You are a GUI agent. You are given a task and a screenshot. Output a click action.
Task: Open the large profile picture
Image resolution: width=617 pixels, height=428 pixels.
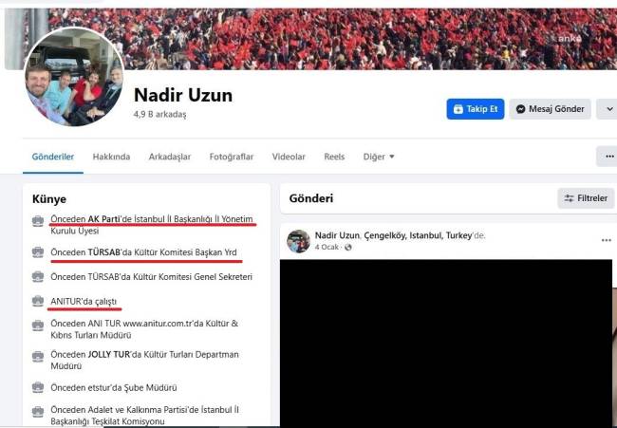[74, 77]
